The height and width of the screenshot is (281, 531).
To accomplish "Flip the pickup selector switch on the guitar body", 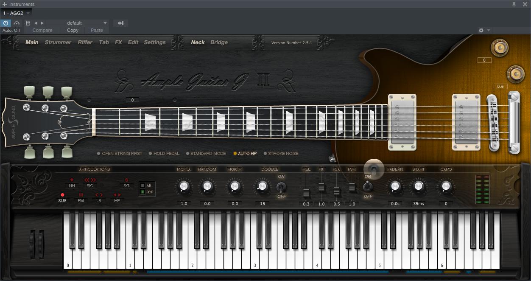I will pyautogui.click(x=374, y=169).
